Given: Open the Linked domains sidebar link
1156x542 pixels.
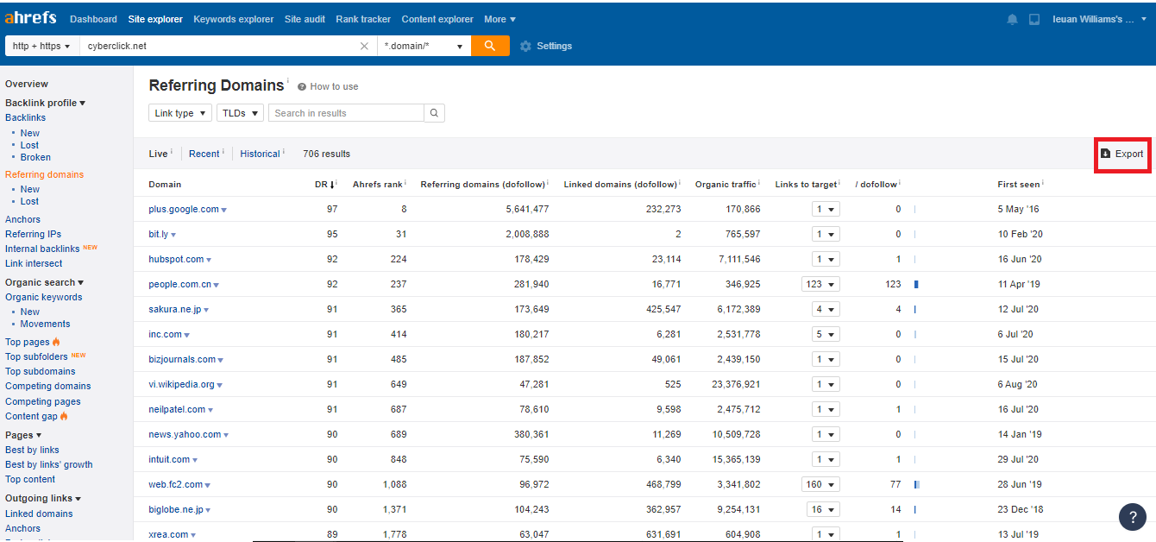Looking at the screenshot, I should [39, 514].
